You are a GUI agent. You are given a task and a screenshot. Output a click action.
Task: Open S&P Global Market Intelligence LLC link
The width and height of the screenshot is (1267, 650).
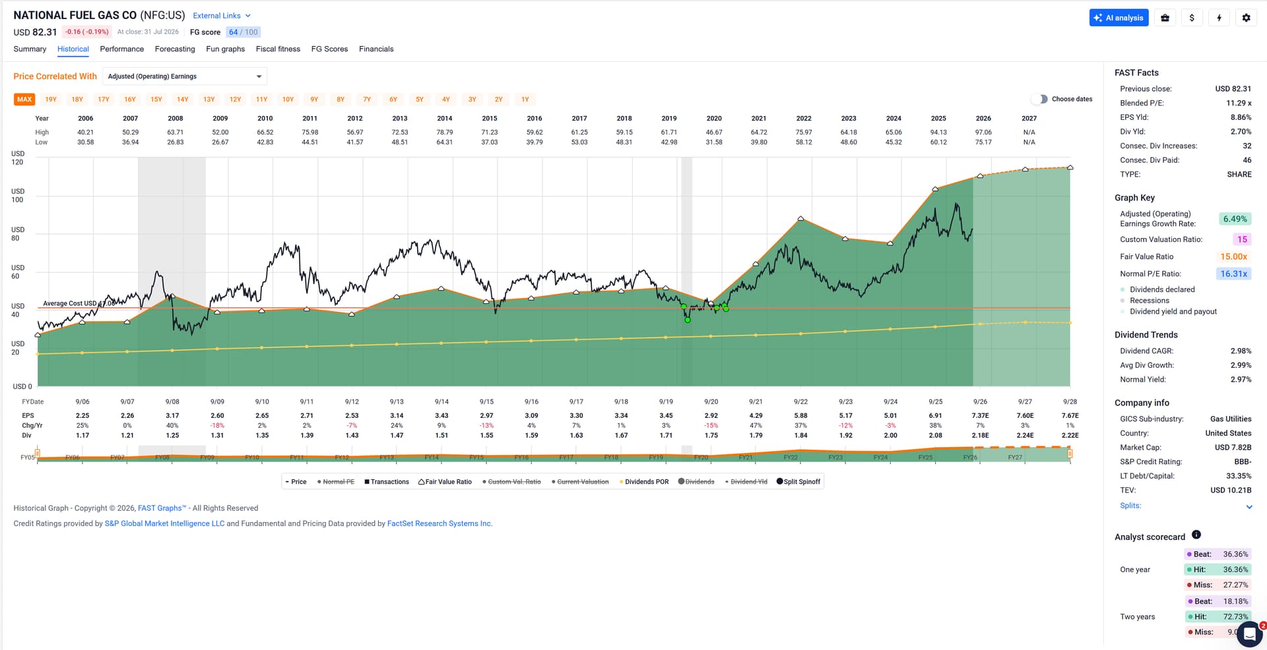tap(164, 523)
